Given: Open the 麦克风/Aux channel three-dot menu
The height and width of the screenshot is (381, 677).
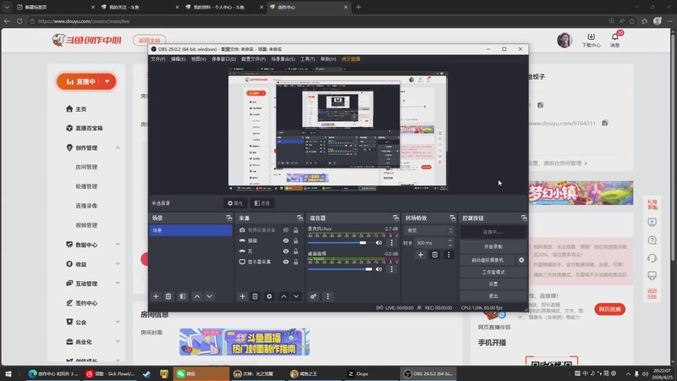Looking at the screenshot, I should [x=392, y=243].
